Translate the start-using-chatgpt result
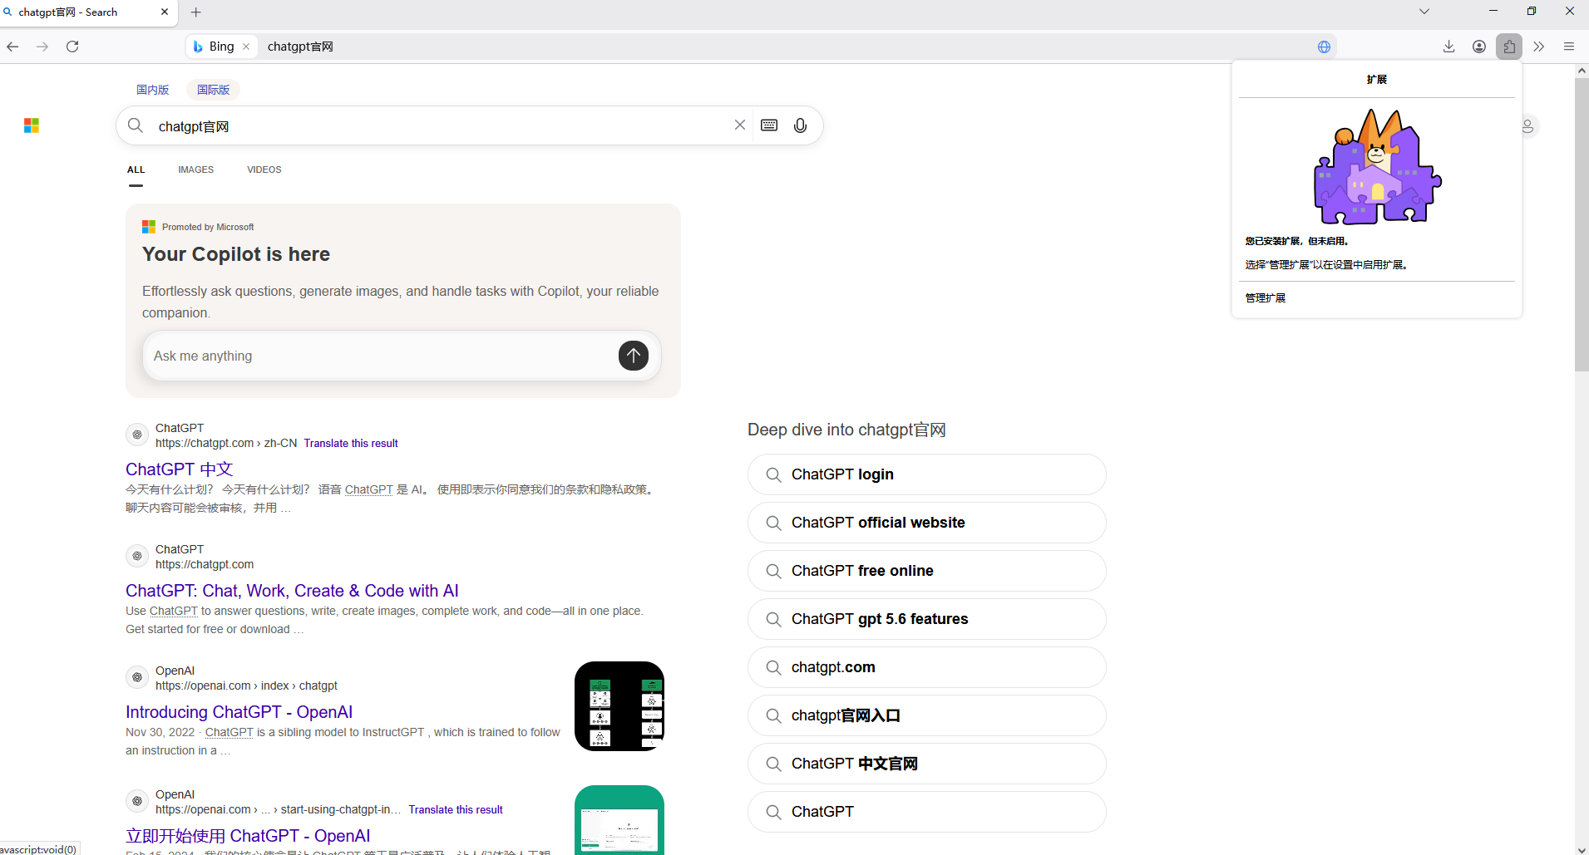The image size is (1589, 855). [456, 810]
